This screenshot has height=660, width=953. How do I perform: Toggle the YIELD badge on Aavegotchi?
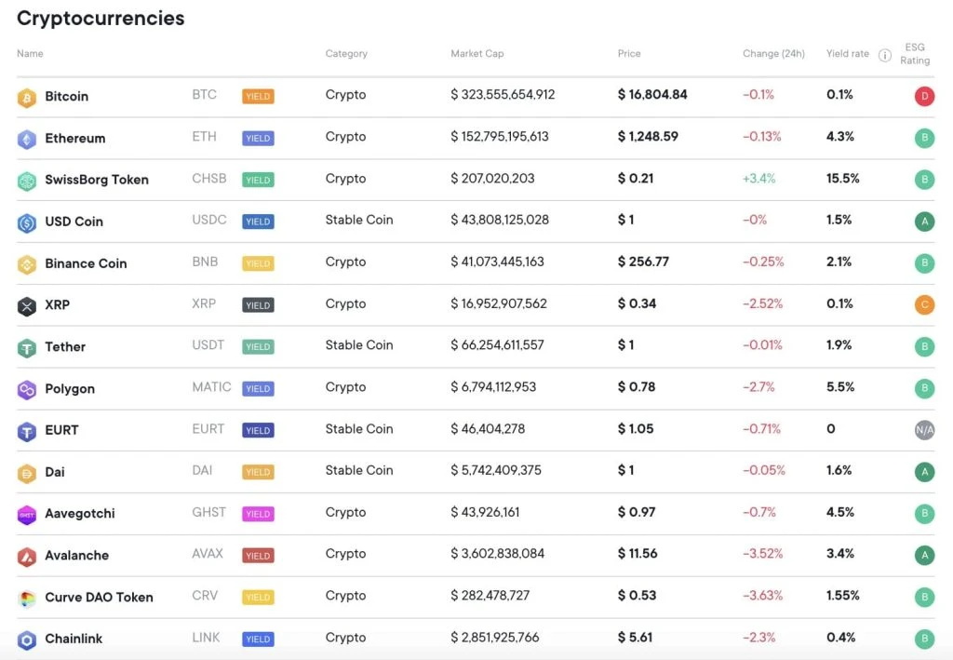[x=258, y=513]
